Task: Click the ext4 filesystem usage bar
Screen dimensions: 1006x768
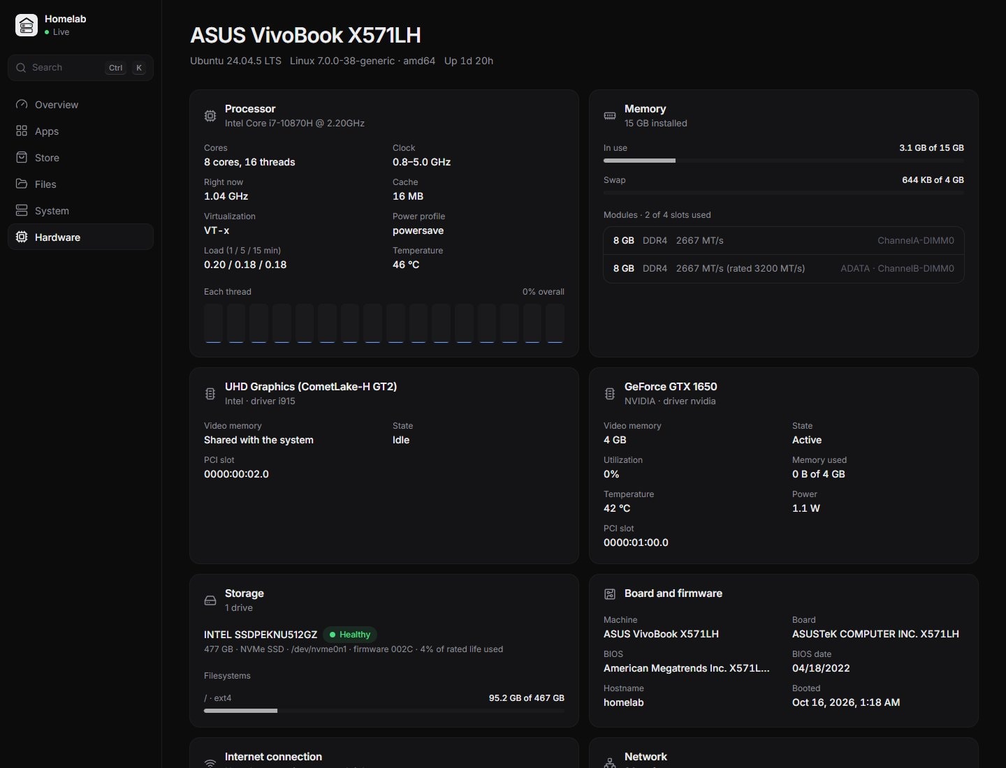Action: 384,711
